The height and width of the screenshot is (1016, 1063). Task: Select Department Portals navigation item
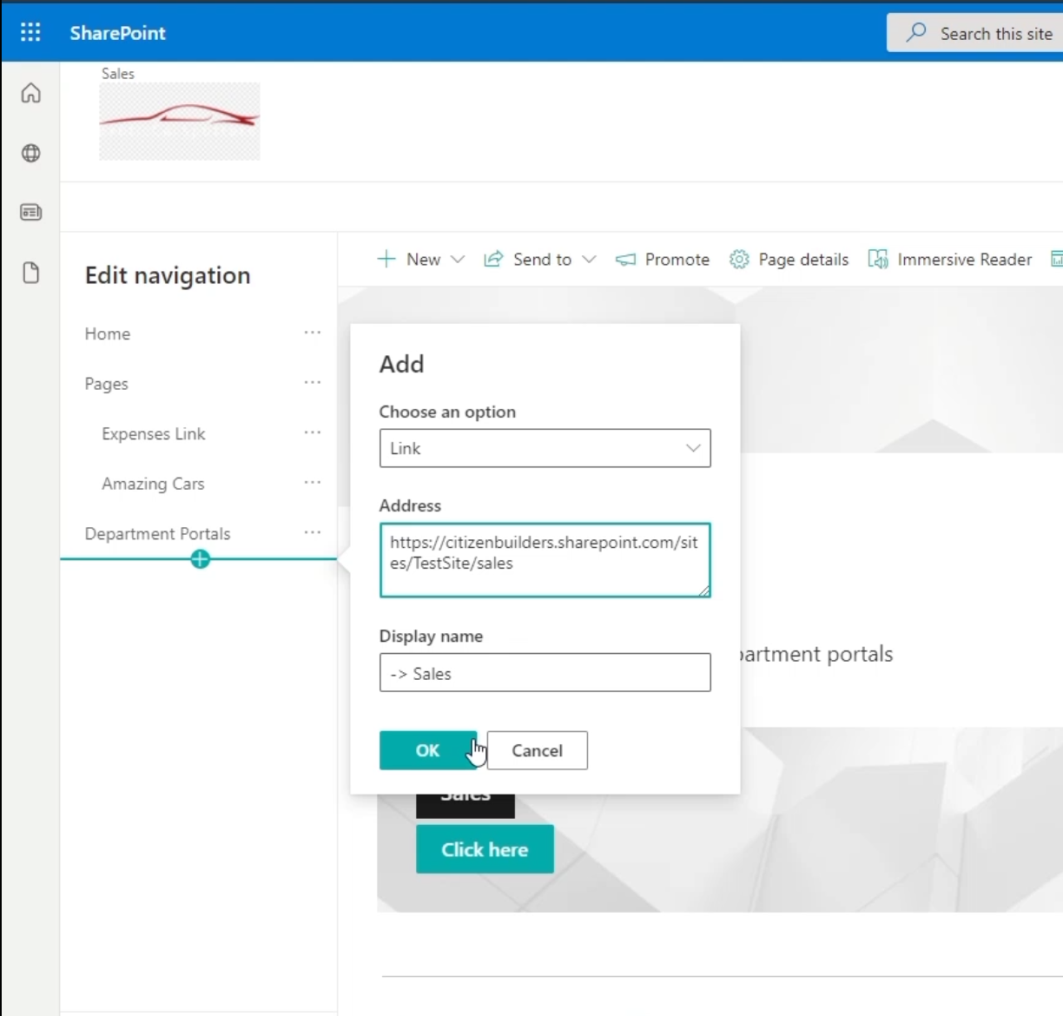point(157,533)
